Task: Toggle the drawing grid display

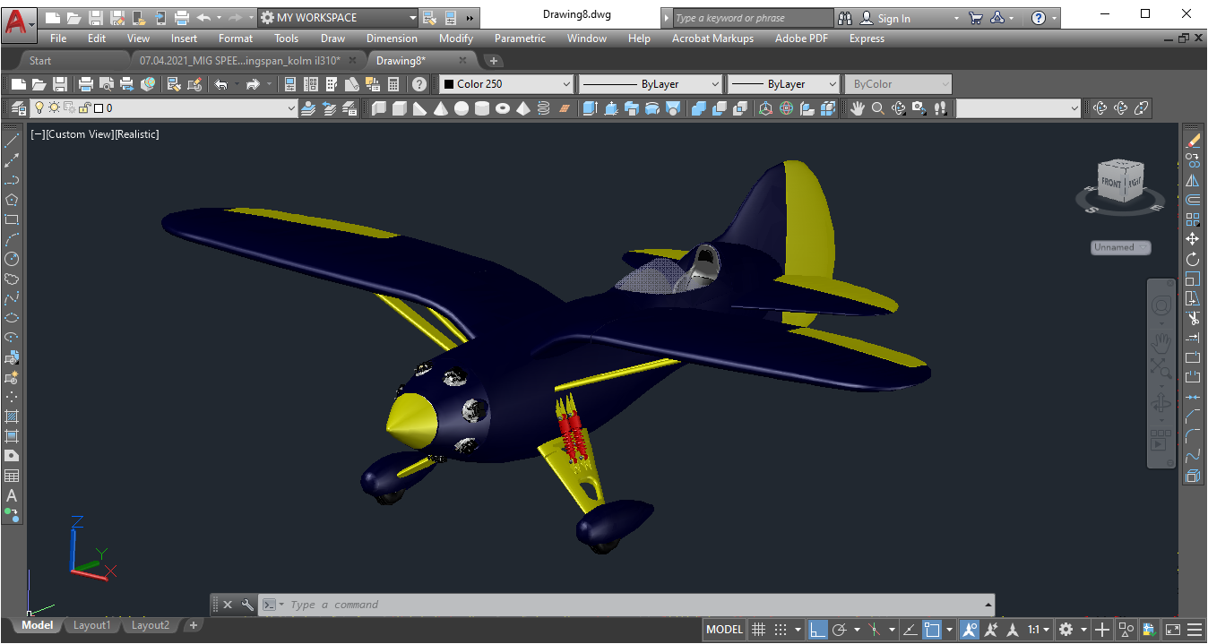Action: tap(758, 630)
